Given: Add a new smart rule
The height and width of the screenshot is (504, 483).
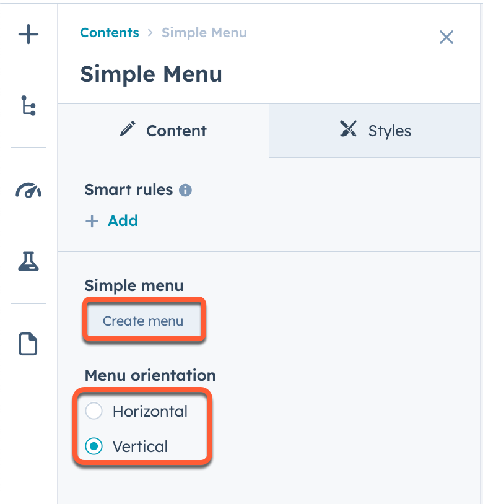Looking at the screenshot, I should 111,221.
